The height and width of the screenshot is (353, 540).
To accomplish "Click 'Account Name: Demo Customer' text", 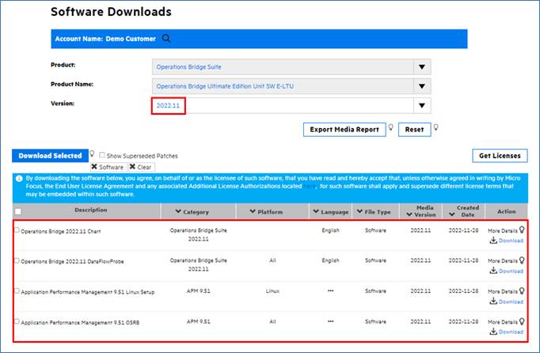I will pos(105,39).
